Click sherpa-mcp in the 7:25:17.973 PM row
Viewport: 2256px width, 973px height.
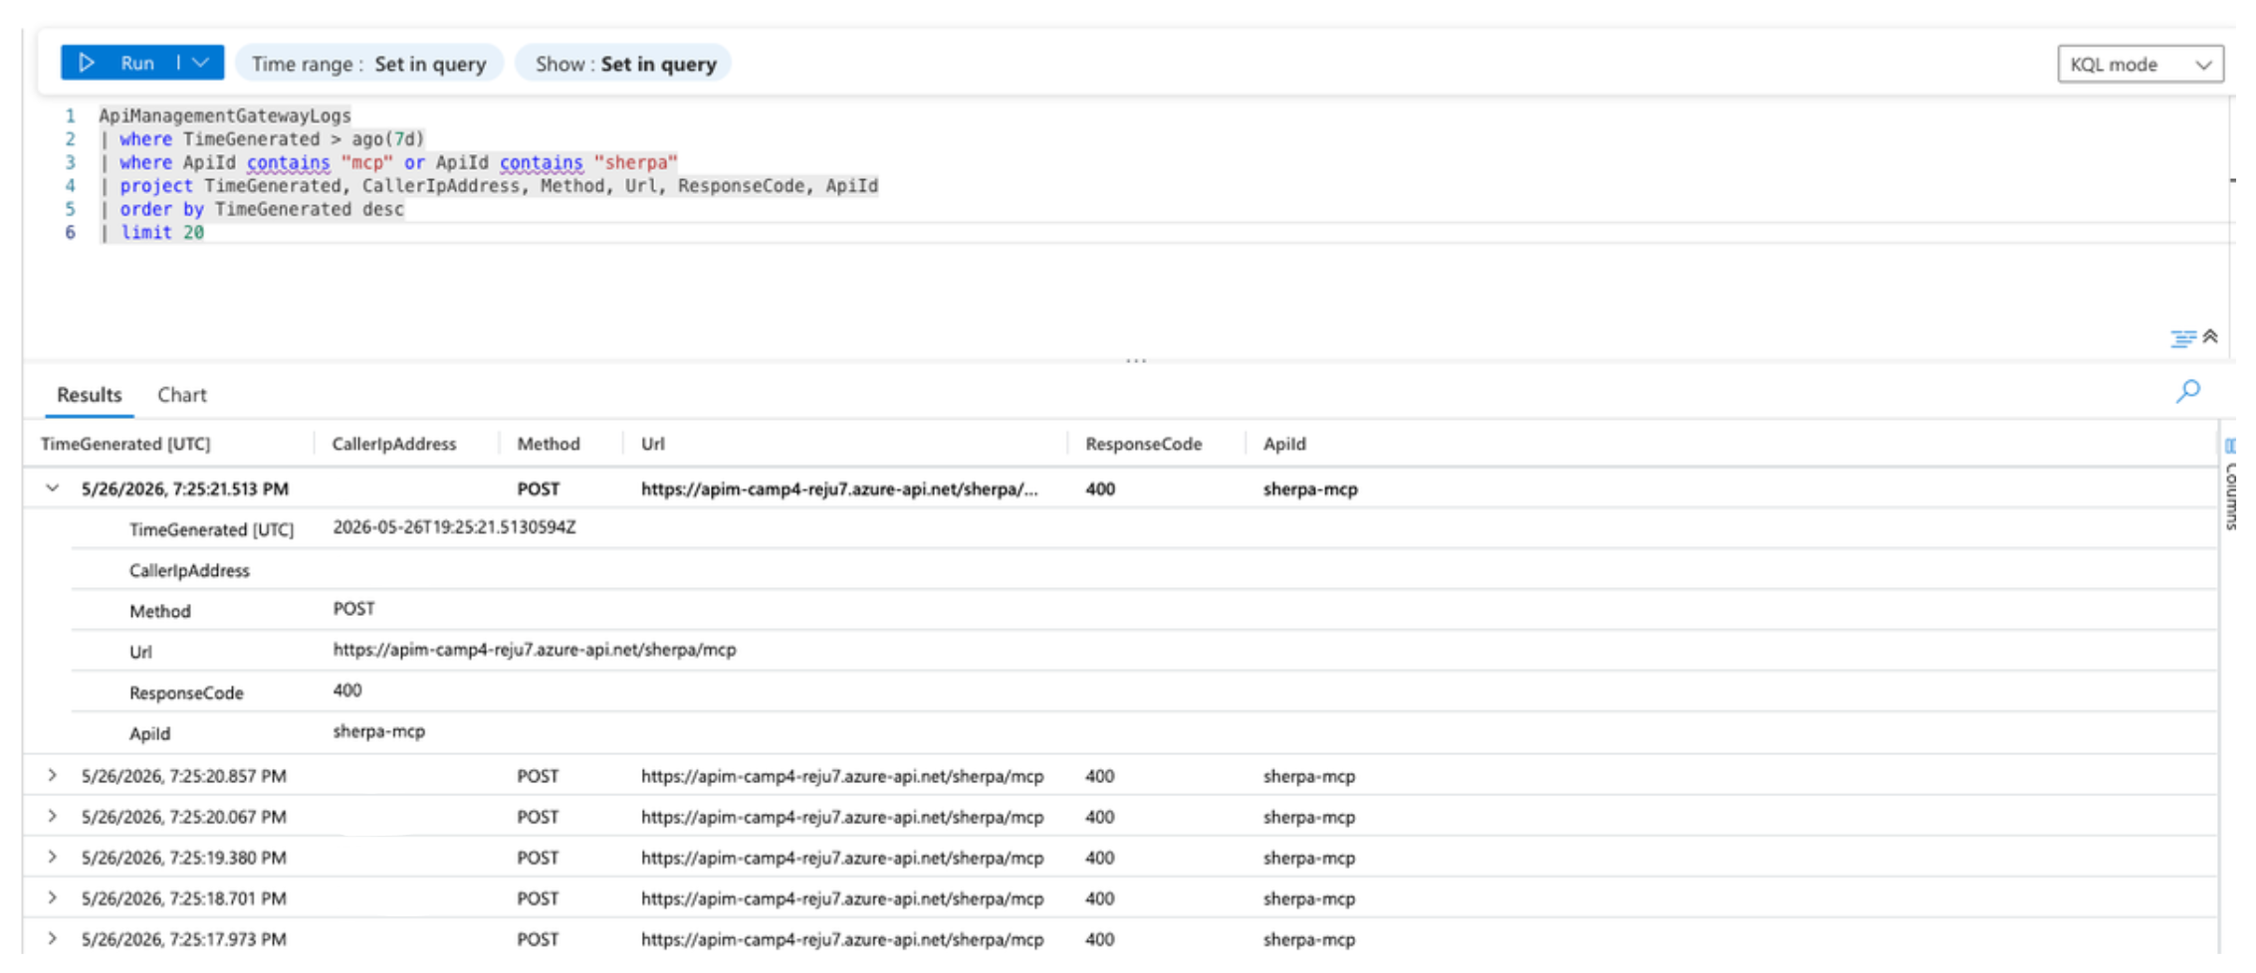1309,939
